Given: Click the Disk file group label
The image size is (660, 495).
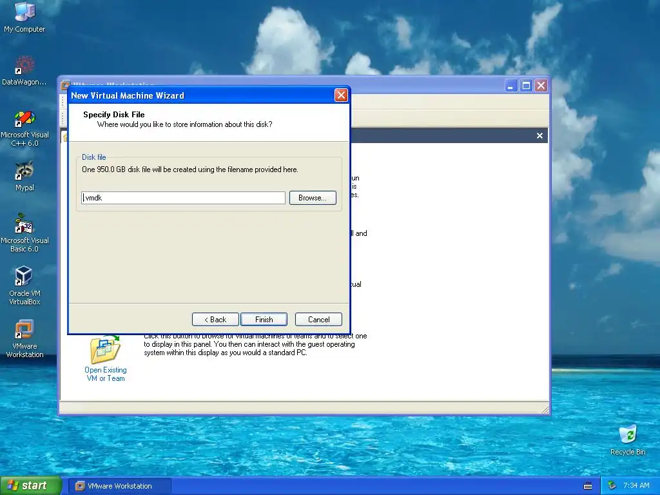Looking at the screenshot, I should pos(94,157).
